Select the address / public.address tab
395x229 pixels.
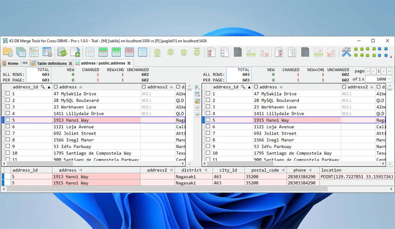103,63
